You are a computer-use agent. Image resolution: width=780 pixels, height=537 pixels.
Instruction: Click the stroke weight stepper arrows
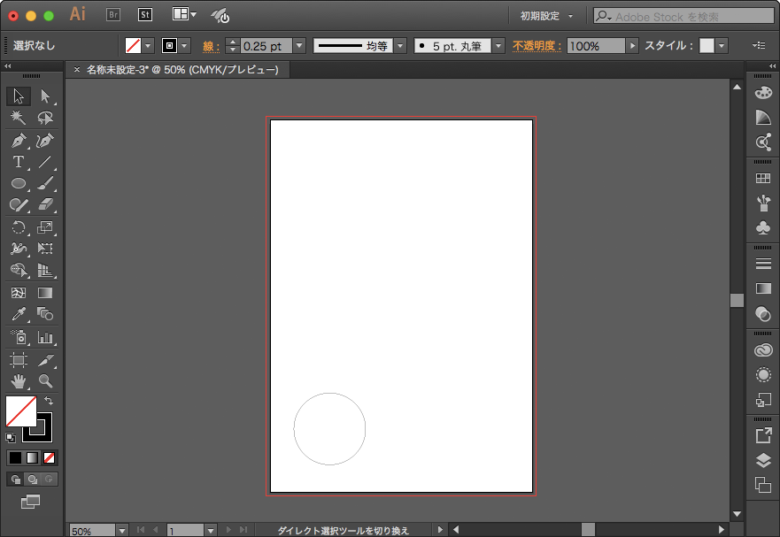232,46
